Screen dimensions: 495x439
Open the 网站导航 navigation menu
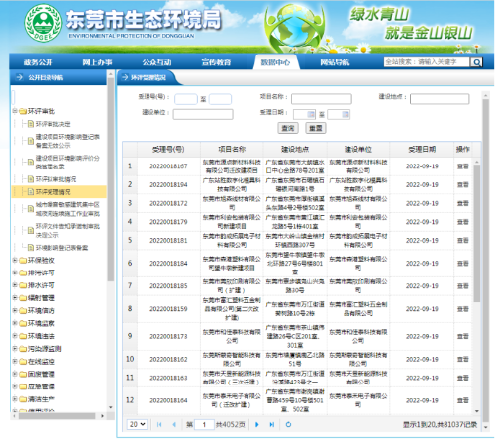coord(335,62)
